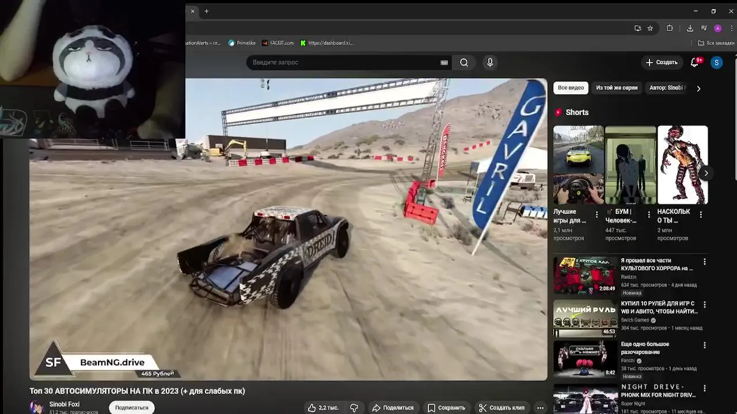The height and width of the screenshot is (414, 737).
Task: Close the current browser tab
Action: [192, 11]
